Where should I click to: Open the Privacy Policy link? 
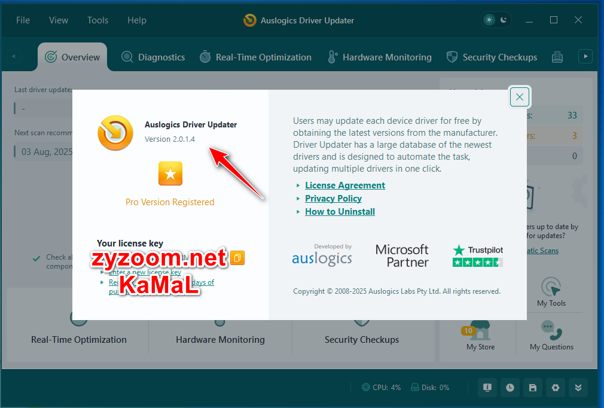coord(333,199)
